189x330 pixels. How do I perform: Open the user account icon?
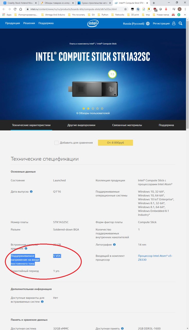coord(174,23)
